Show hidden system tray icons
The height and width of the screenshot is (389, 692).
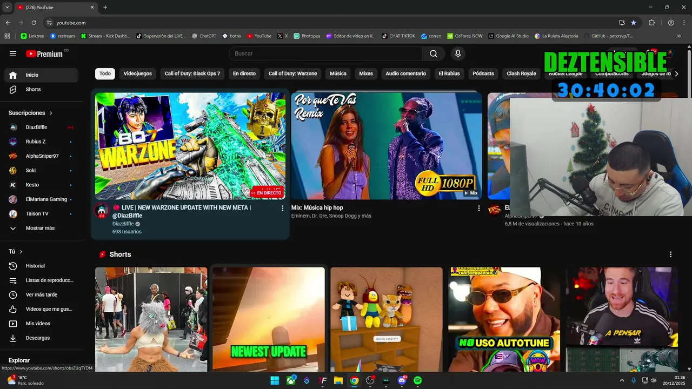(622, 380)
